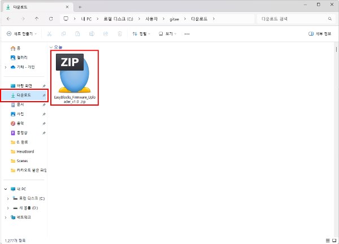Click the Share icon in toolbar
339x244 pixels.
[106, 34]
